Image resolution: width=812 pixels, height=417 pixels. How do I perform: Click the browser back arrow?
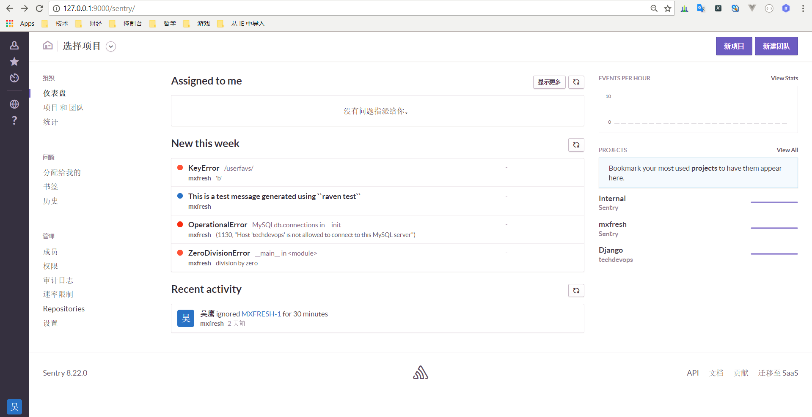tap(10, 8)
